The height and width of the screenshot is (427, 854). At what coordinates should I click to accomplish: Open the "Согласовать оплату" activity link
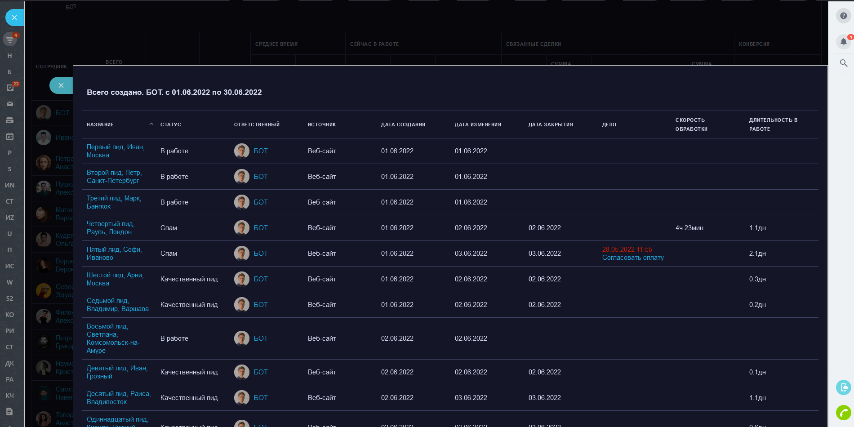point(633,258)
